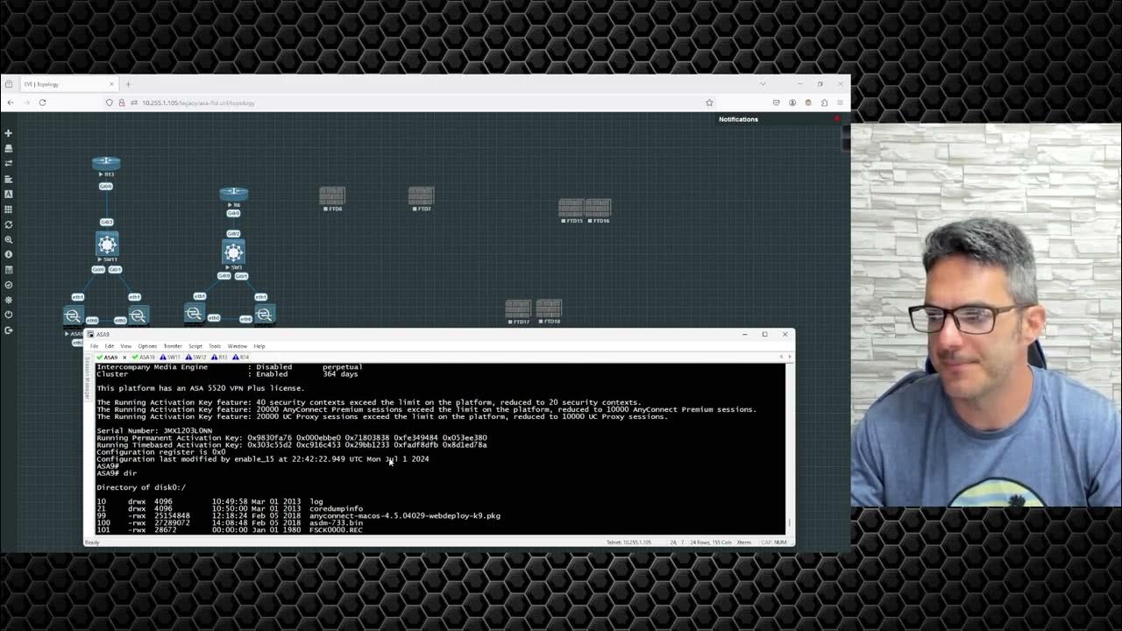The width and height of the screenshot is (1122, 631).
Task: Click the logout icon at the sidebar bottom
Action: pos(9,330)
